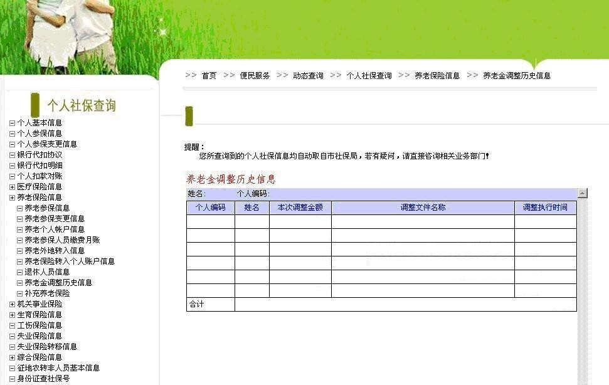Click the plus icon beside 综合保险信息
The height and width of the screenshot is (385, 609).
click(x=12, y=357)
